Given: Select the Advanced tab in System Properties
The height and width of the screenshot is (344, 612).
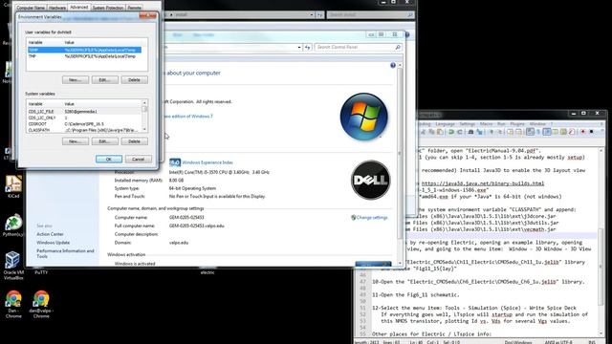Looking at the screenshot, I should (78, 7).
